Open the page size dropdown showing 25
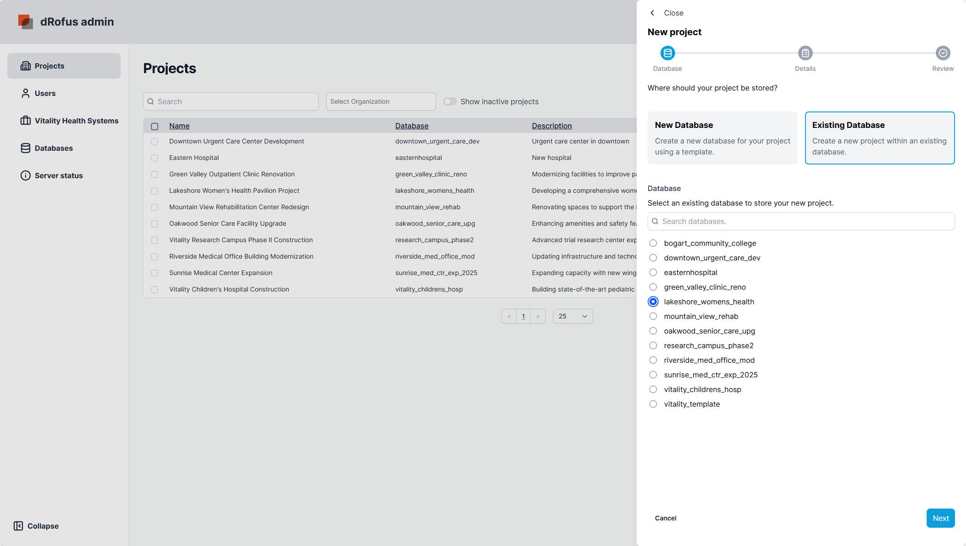The width and height of the screenshot is (966, 546). [x=573, y=316]
